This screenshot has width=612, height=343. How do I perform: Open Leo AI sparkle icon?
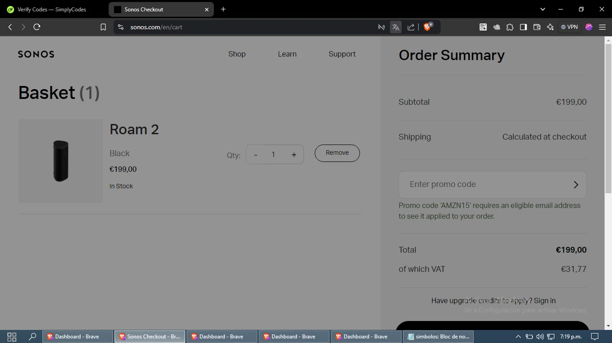tap(550, 27)
